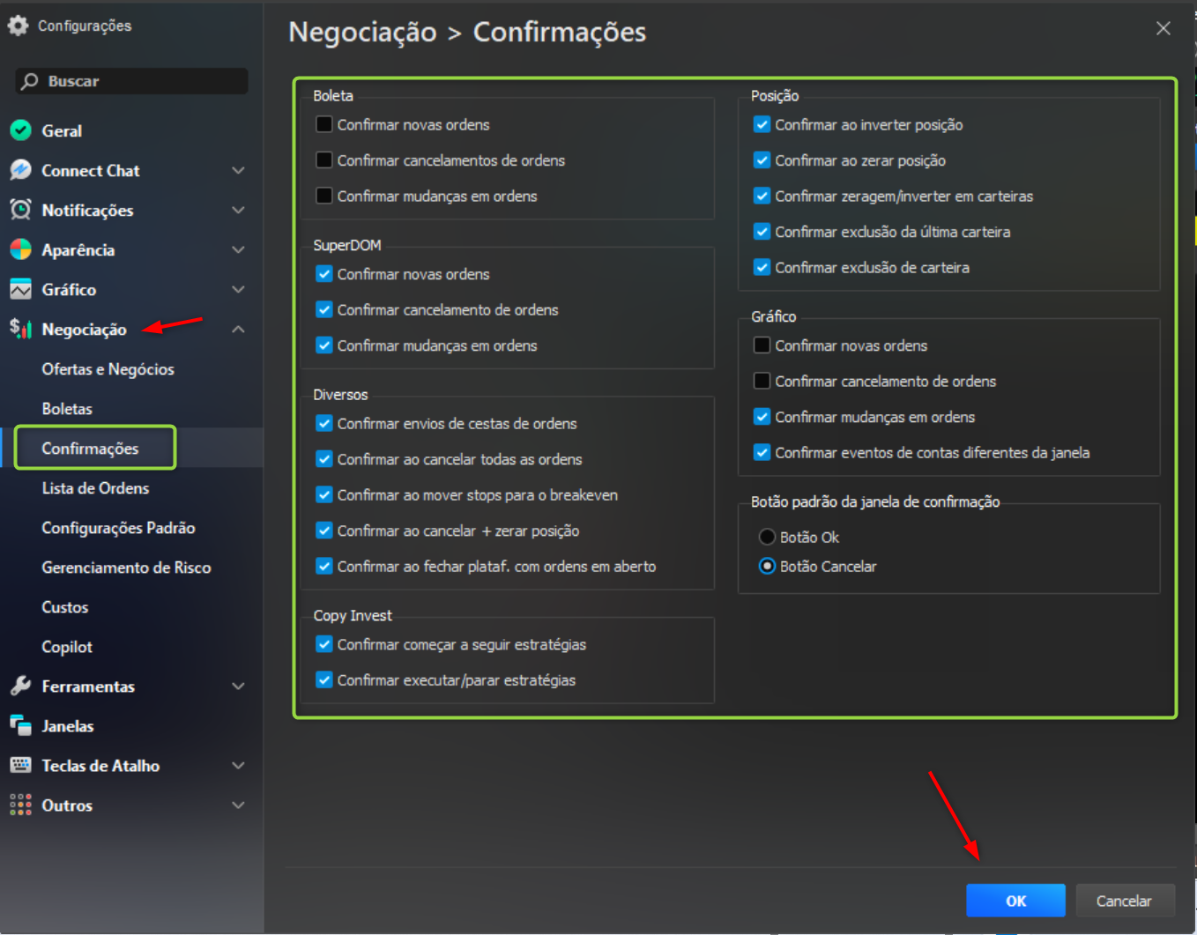Open the Janelas settings section
This screenshot has width=1197, height=935.
coord(67,725)
